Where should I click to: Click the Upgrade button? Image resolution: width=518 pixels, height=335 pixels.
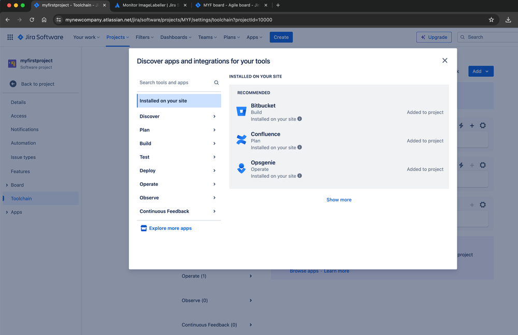click(434, 37)
